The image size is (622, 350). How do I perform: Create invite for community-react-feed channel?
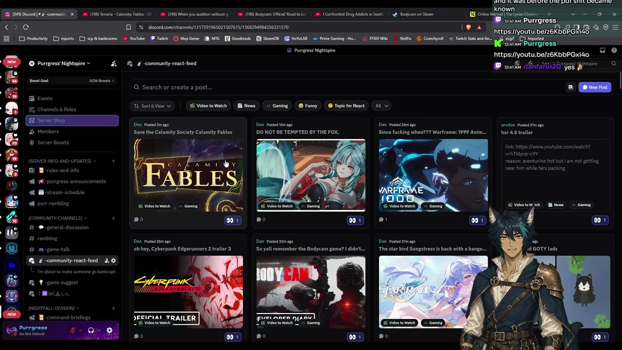coord(106,261)
